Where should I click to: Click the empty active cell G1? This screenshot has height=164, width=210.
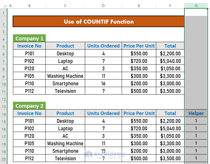pos(196,12)
